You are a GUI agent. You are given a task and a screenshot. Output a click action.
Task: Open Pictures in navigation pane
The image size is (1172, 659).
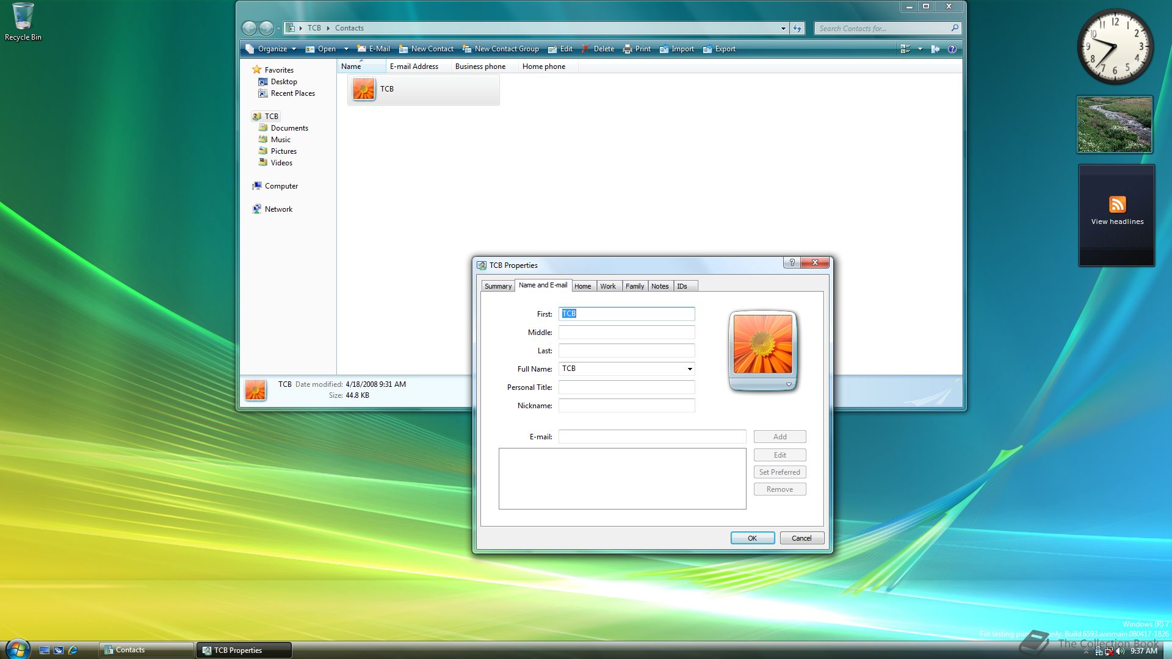click(x=278, y=151)
